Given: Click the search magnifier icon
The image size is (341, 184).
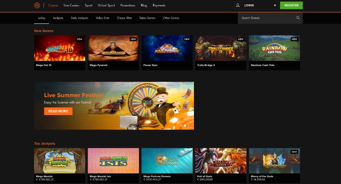Looking at the screenshot, I should 298,18.
